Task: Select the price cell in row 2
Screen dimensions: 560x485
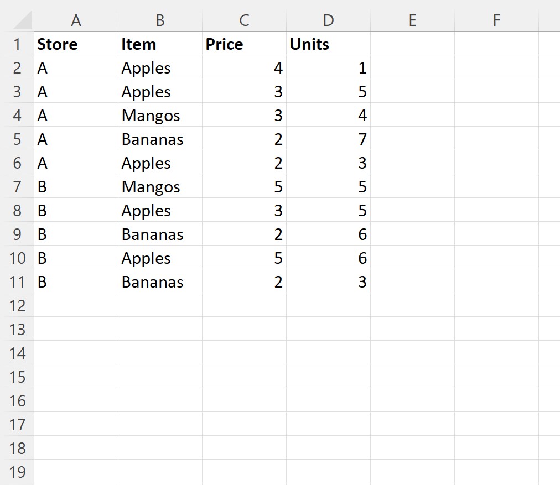Action: (x=244, y=68)
